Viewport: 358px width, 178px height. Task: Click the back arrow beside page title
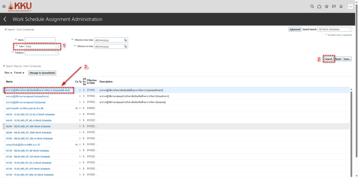click(x=5, y=19)
